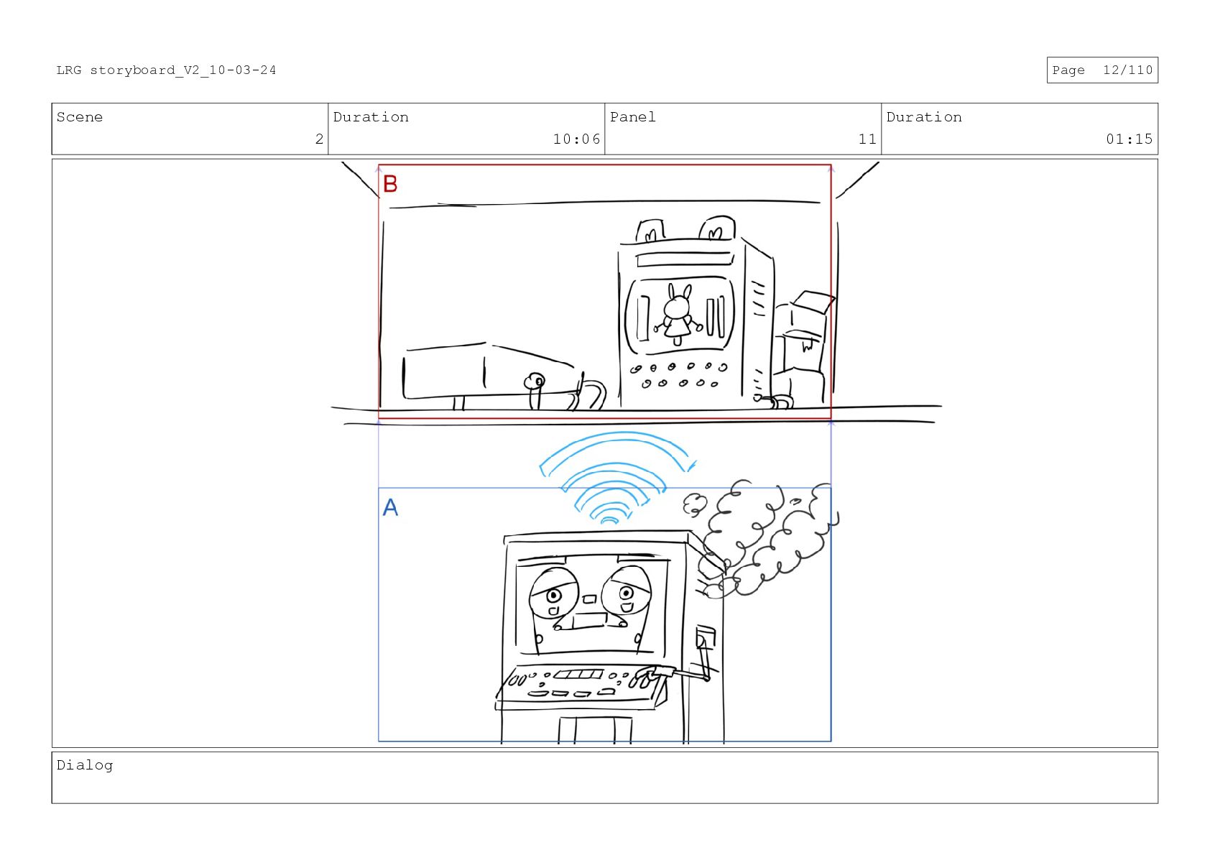Click the duration value '10:06'

pos(576,139)
